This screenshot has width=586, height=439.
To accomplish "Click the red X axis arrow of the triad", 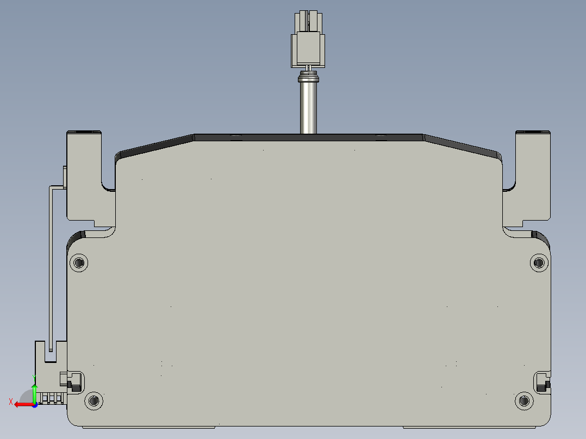I will (23, 404).
